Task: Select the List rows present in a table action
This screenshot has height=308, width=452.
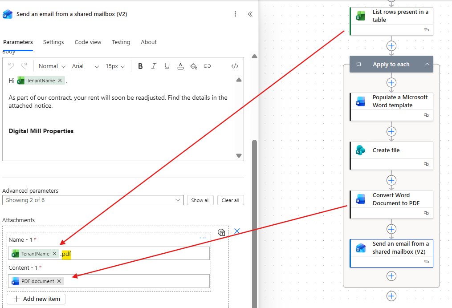Action: coord(391,22)
